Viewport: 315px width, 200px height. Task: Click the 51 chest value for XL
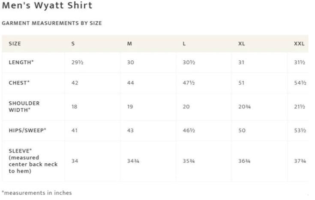[241, 83]
